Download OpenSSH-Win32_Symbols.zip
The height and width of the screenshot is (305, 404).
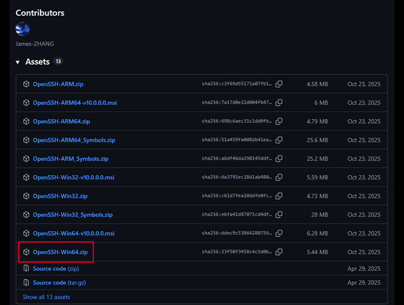click(72, 215)
